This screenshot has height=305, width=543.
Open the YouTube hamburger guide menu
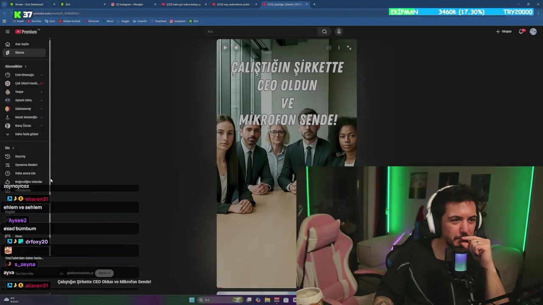[7, 31]
